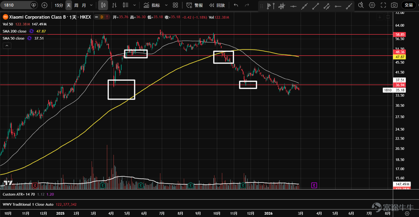Click the orange D delayed data indicator

(102, 17)
